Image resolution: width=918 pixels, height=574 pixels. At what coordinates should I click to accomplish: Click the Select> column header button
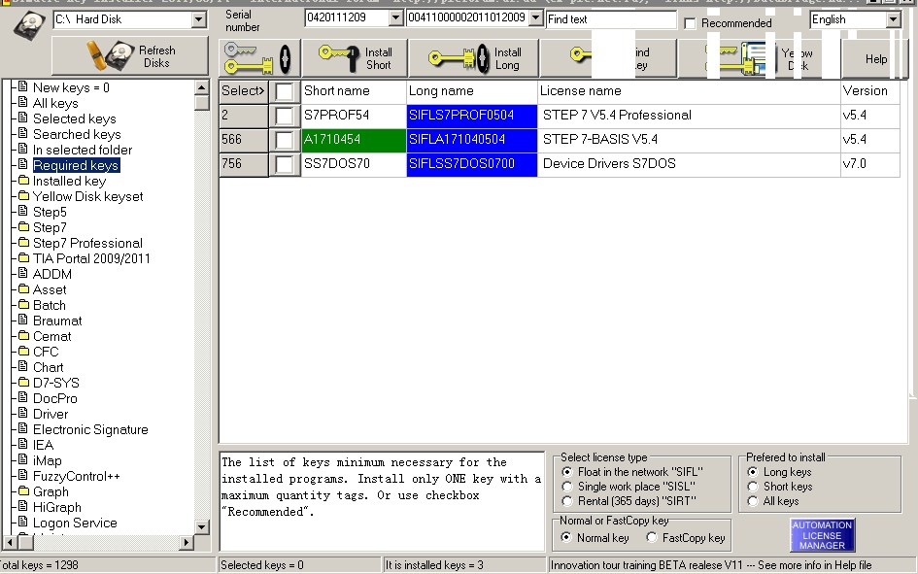pyautogui.click(x=243, y=91)
